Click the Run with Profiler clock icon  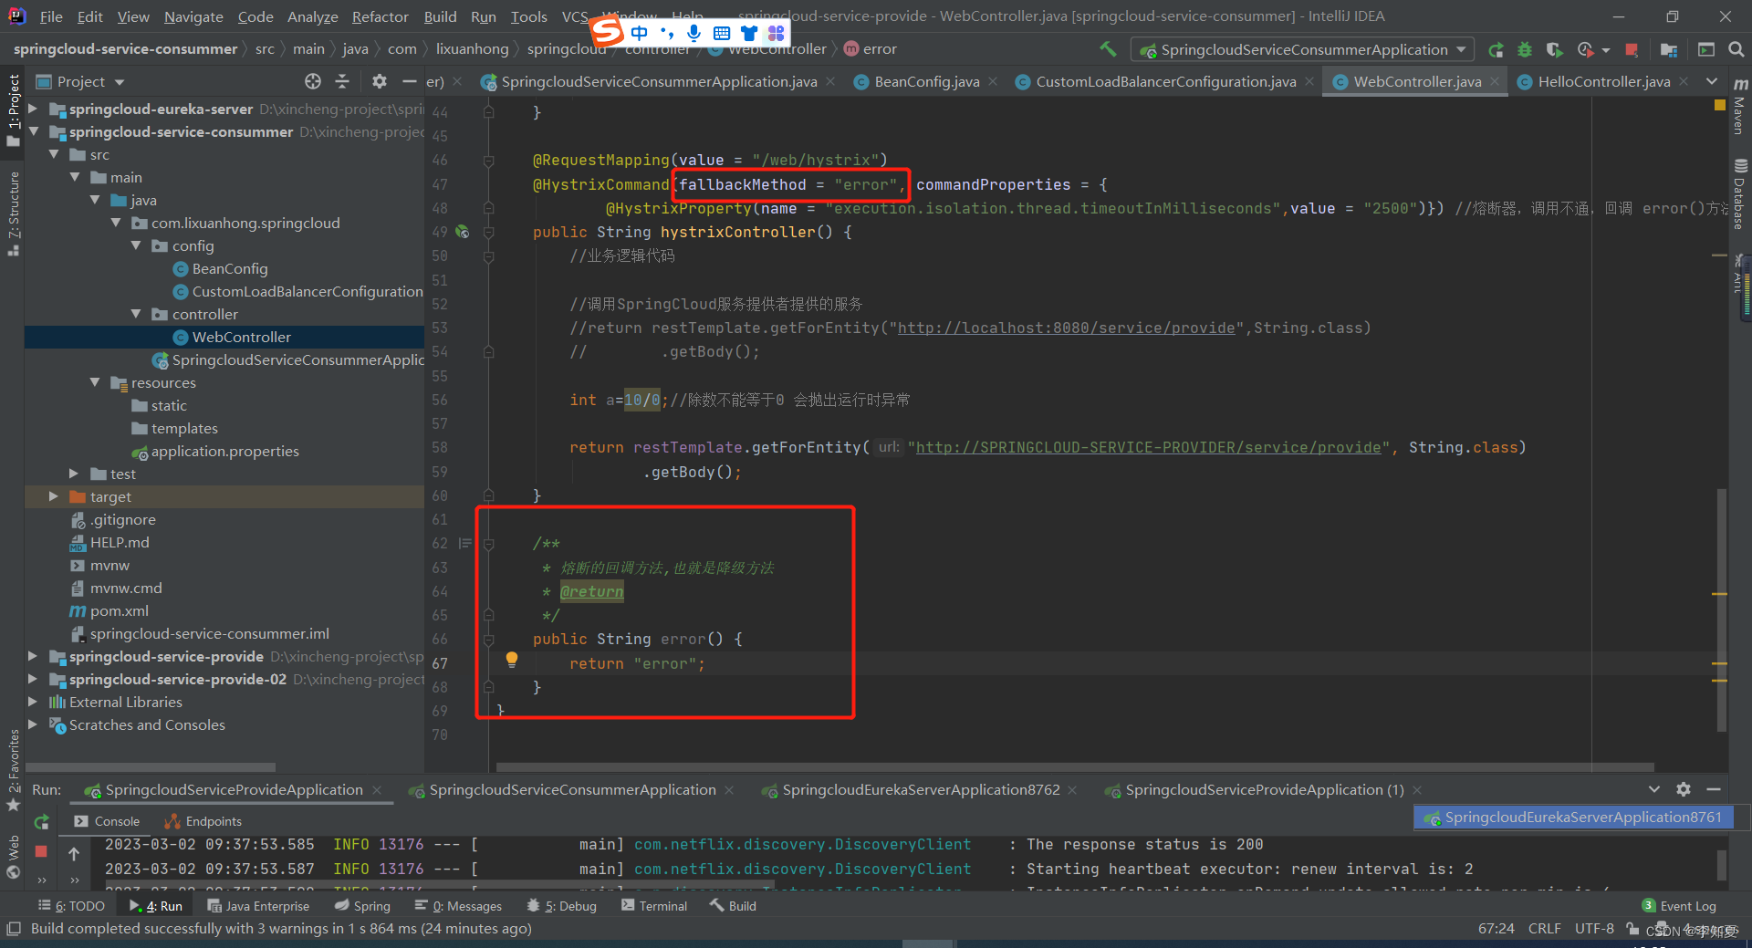click(x=1586, y=50)
